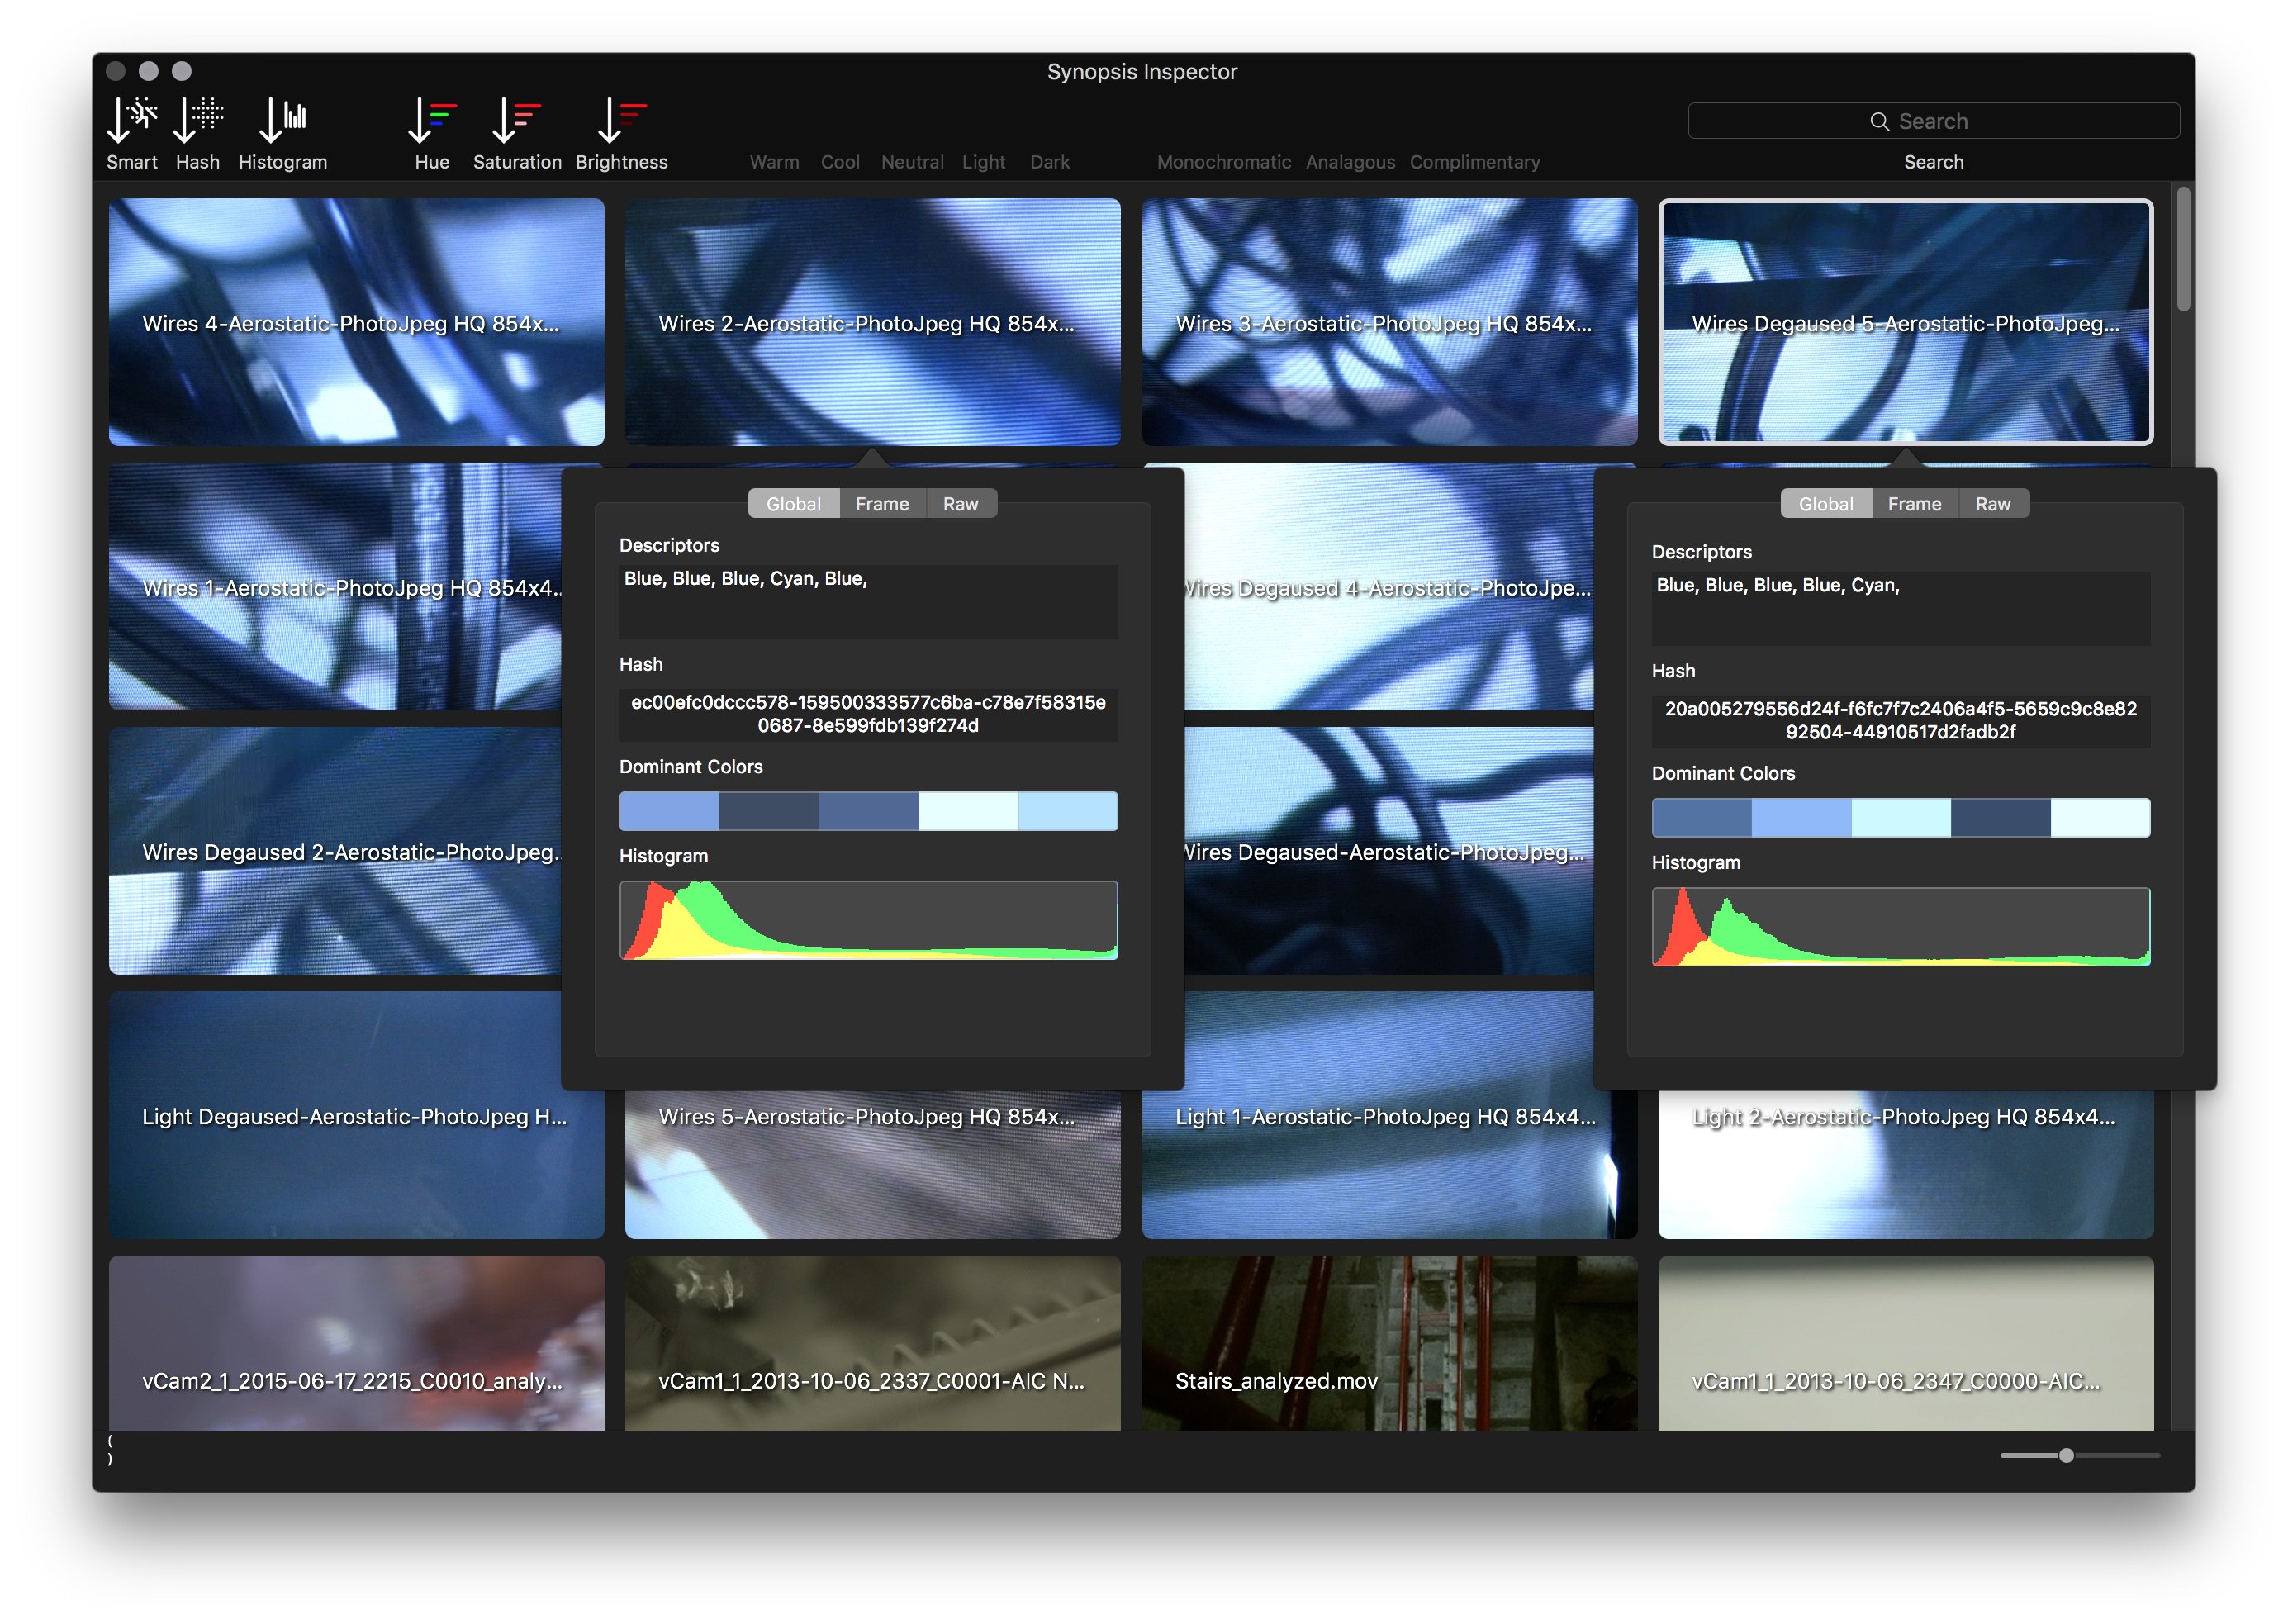The height and width of the screenshot is (1624, 2288).
Task: Switch to Raw tab in left popover
Action: tap(961, 504)
